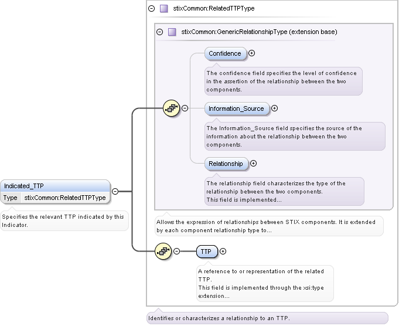399x326 pixels.
Task: Select the Indicated_TTP root element
Action: 55,186
